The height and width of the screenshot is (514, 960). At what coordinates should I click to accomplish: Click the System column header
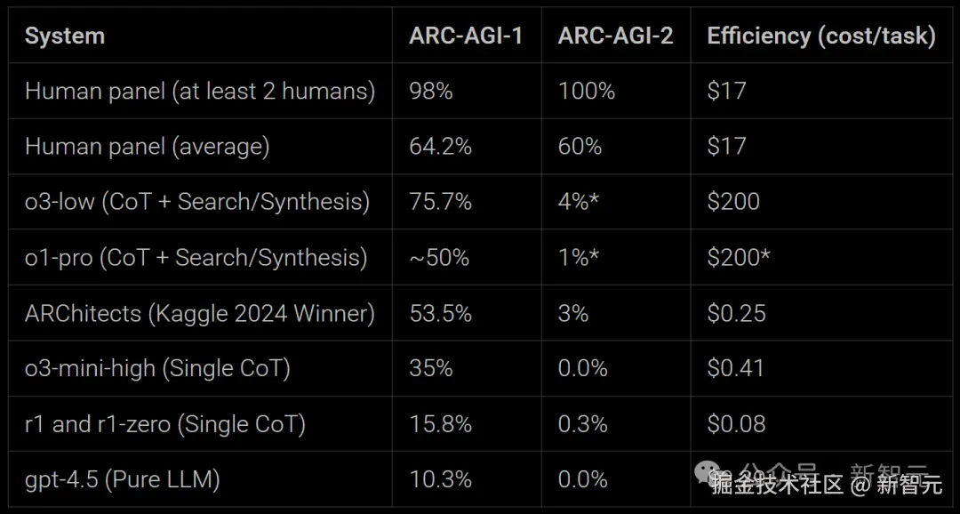point(65,36)
